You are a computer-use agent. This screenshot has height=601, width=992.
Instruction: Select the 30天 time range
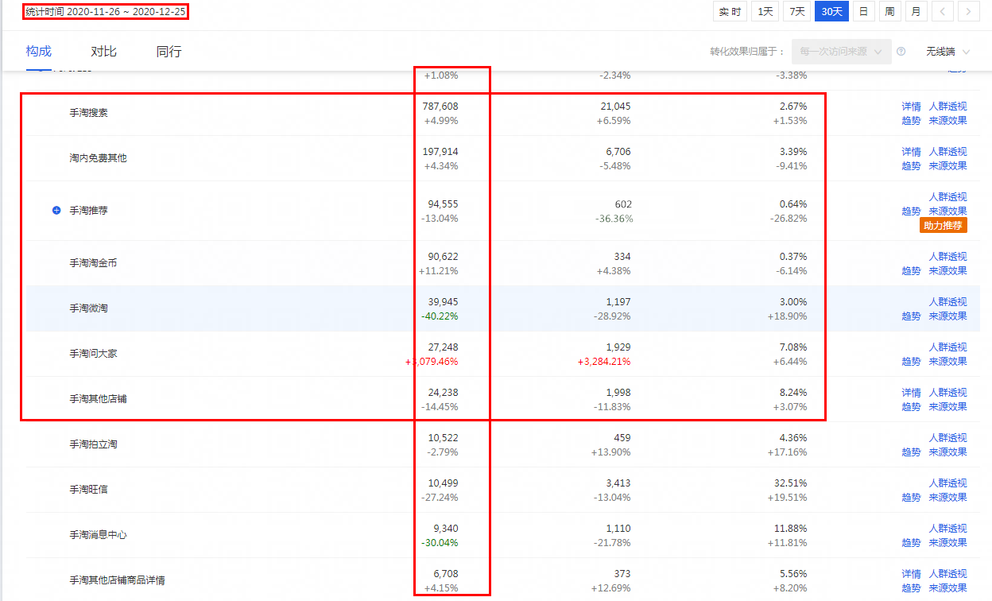tap(832, 11)
